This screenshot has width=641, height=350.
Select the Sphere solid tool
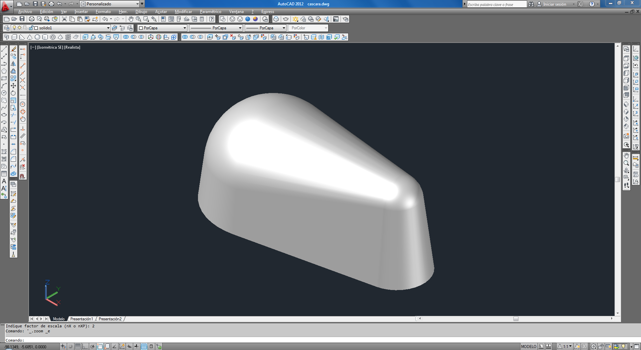pyautogui.click(x=37, y=37)
